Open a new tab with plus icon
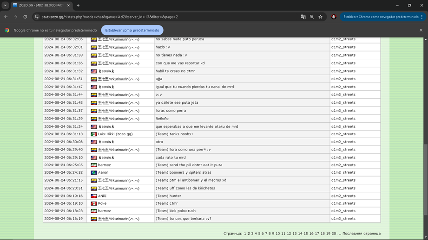 click(x=78, y=6)
